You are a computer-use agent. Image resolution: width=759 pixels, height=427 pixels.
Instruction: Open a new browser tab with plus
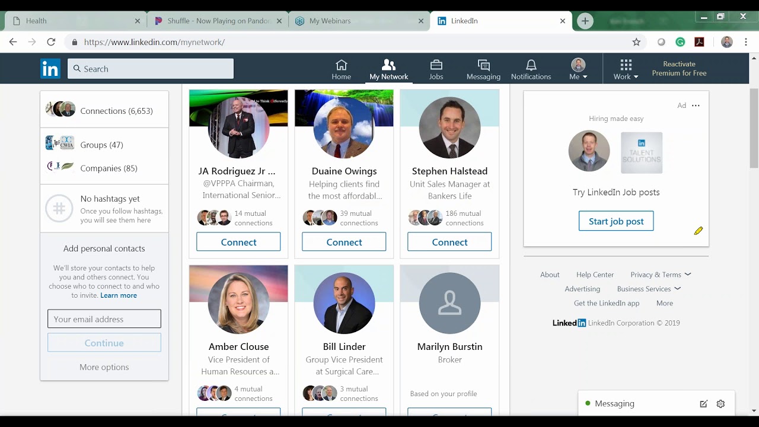pos(585,21)
